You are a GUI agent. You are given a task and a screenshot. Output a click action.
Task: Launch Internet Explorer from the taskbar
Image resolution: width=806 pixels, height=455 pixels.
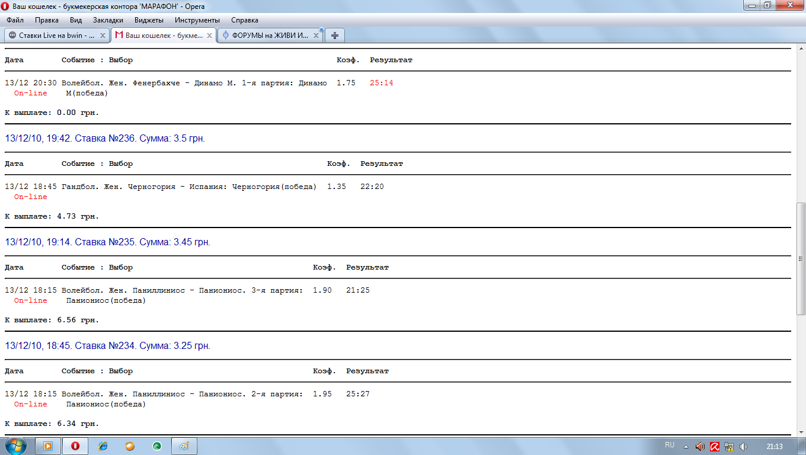103,446
